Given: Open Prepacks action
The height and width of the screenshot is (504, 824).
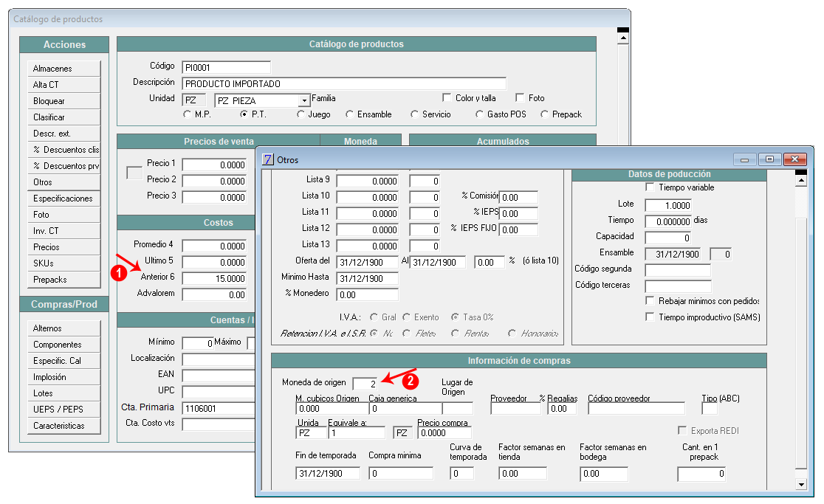Looking at the screenshot, I should tap(63, 280).
